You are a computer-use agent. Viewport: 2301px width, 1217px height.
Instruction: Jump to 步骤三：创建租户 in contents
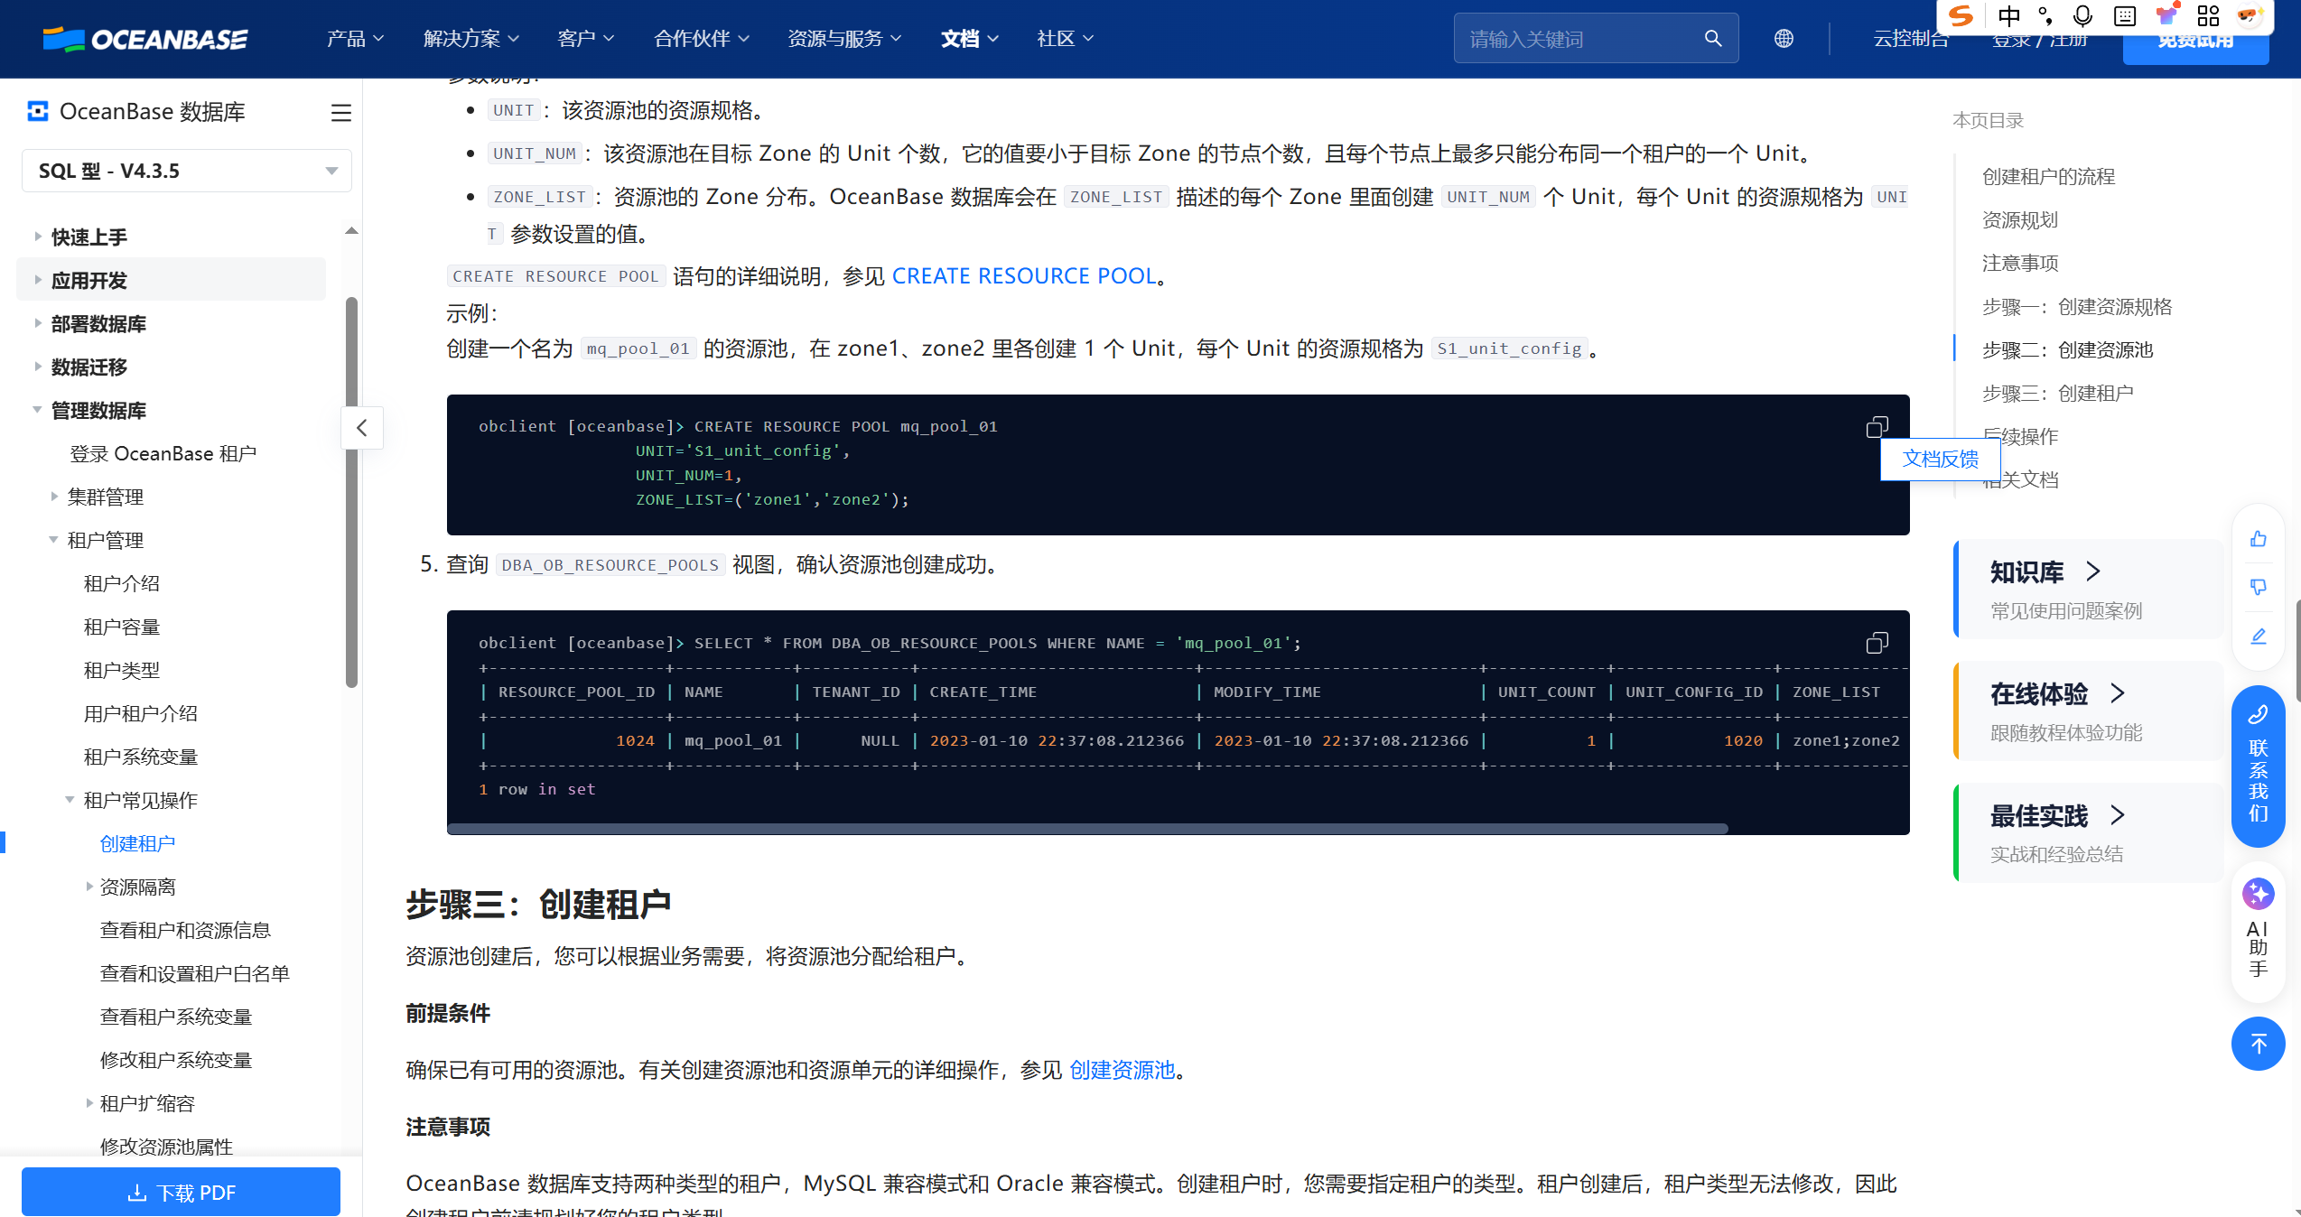point(2057,394)
